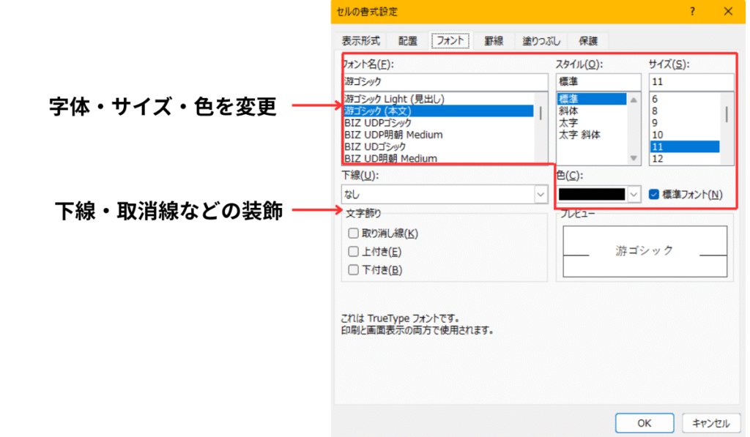Enable the 下付き checkbox
The image size is (750, 437).
(354, 270)
